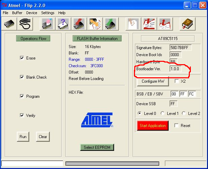The image size is (208, 169).
Task: Click the Atmel logo image
Action: point(97,120)
